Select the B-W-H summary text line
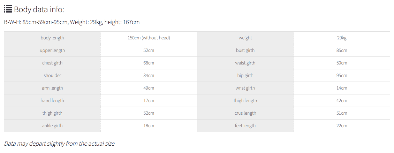394x153 pixels. tap(71, 22)
